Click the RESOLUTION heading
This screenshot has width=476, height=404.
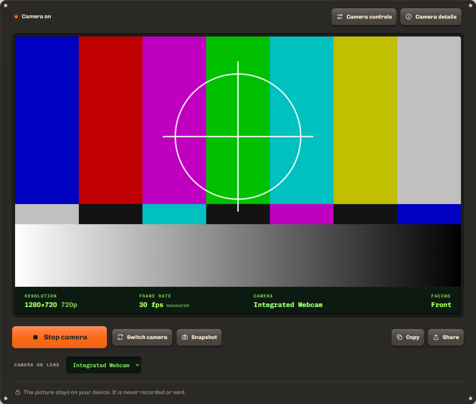coord(40,296)
